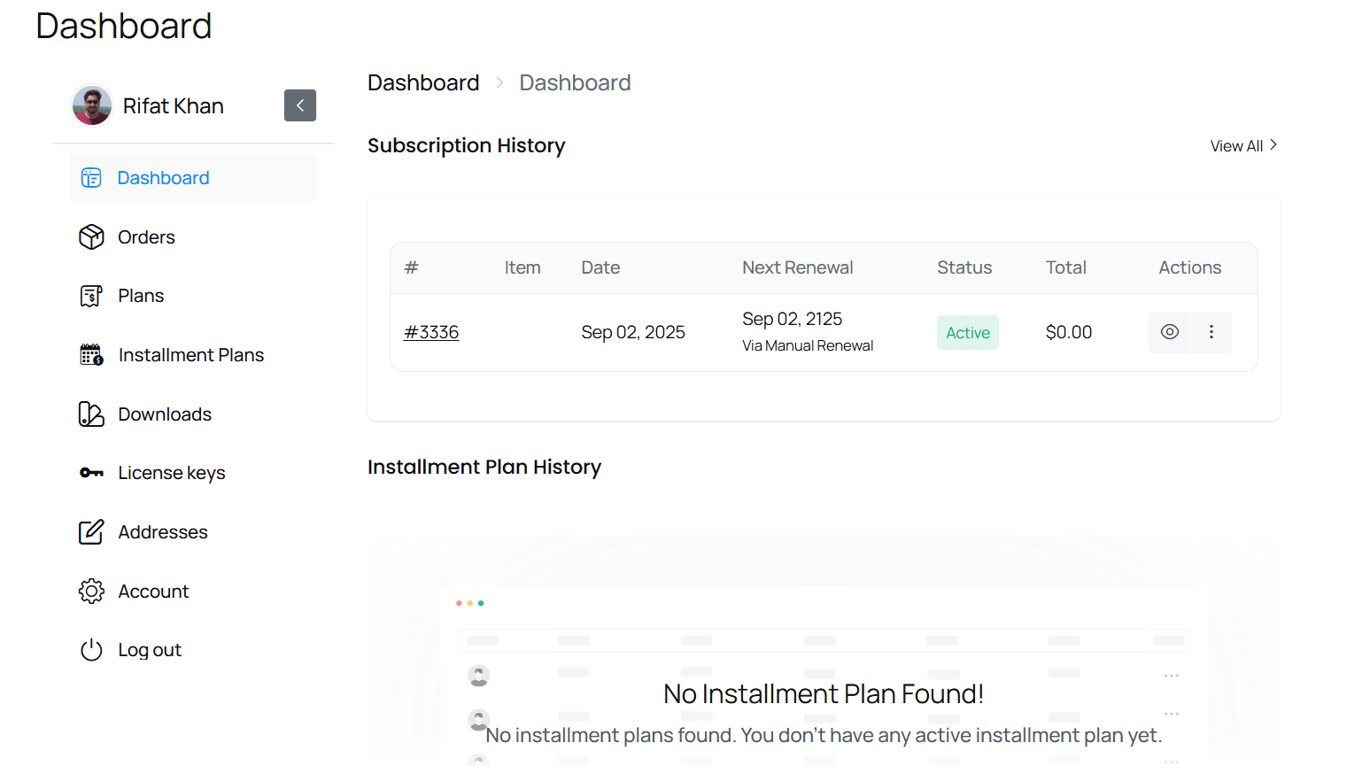Click the Installment Plans calendar icon

[91, 354]
